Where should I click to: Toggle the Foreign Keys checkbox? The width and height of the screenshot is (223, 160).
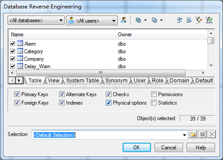(x=17, y=103)
